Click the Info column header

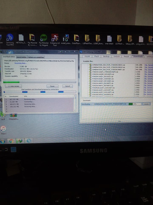pyautogui.click(x=25, y=96)
